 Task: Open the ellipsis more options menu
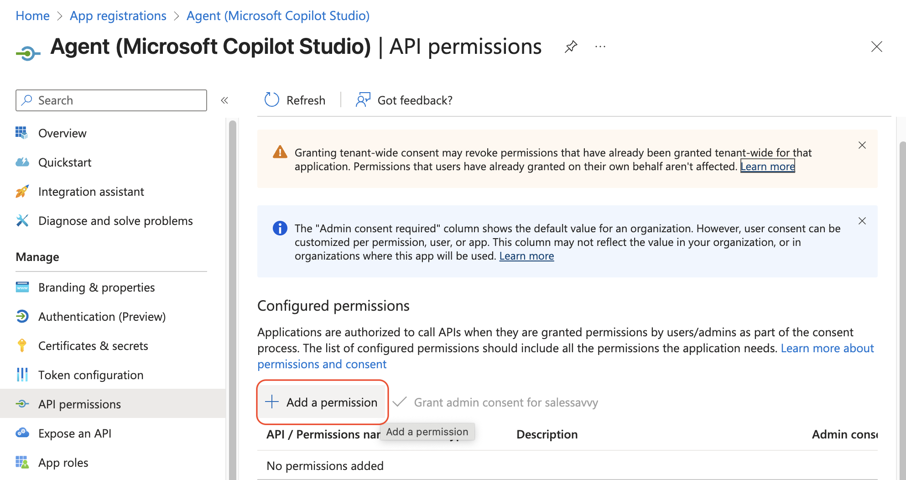pos(600,47)
